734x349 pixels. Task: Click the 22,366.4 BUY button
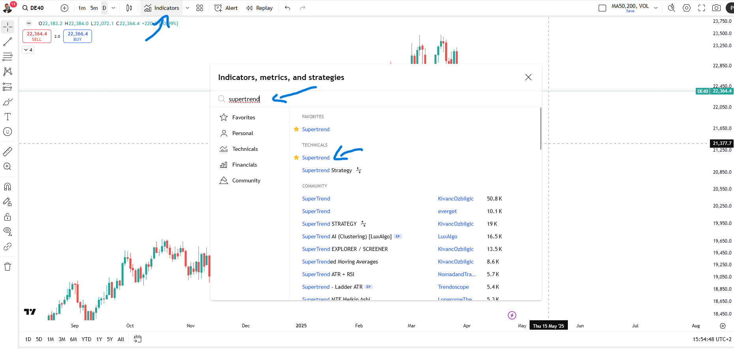click(x=78, y=36)
